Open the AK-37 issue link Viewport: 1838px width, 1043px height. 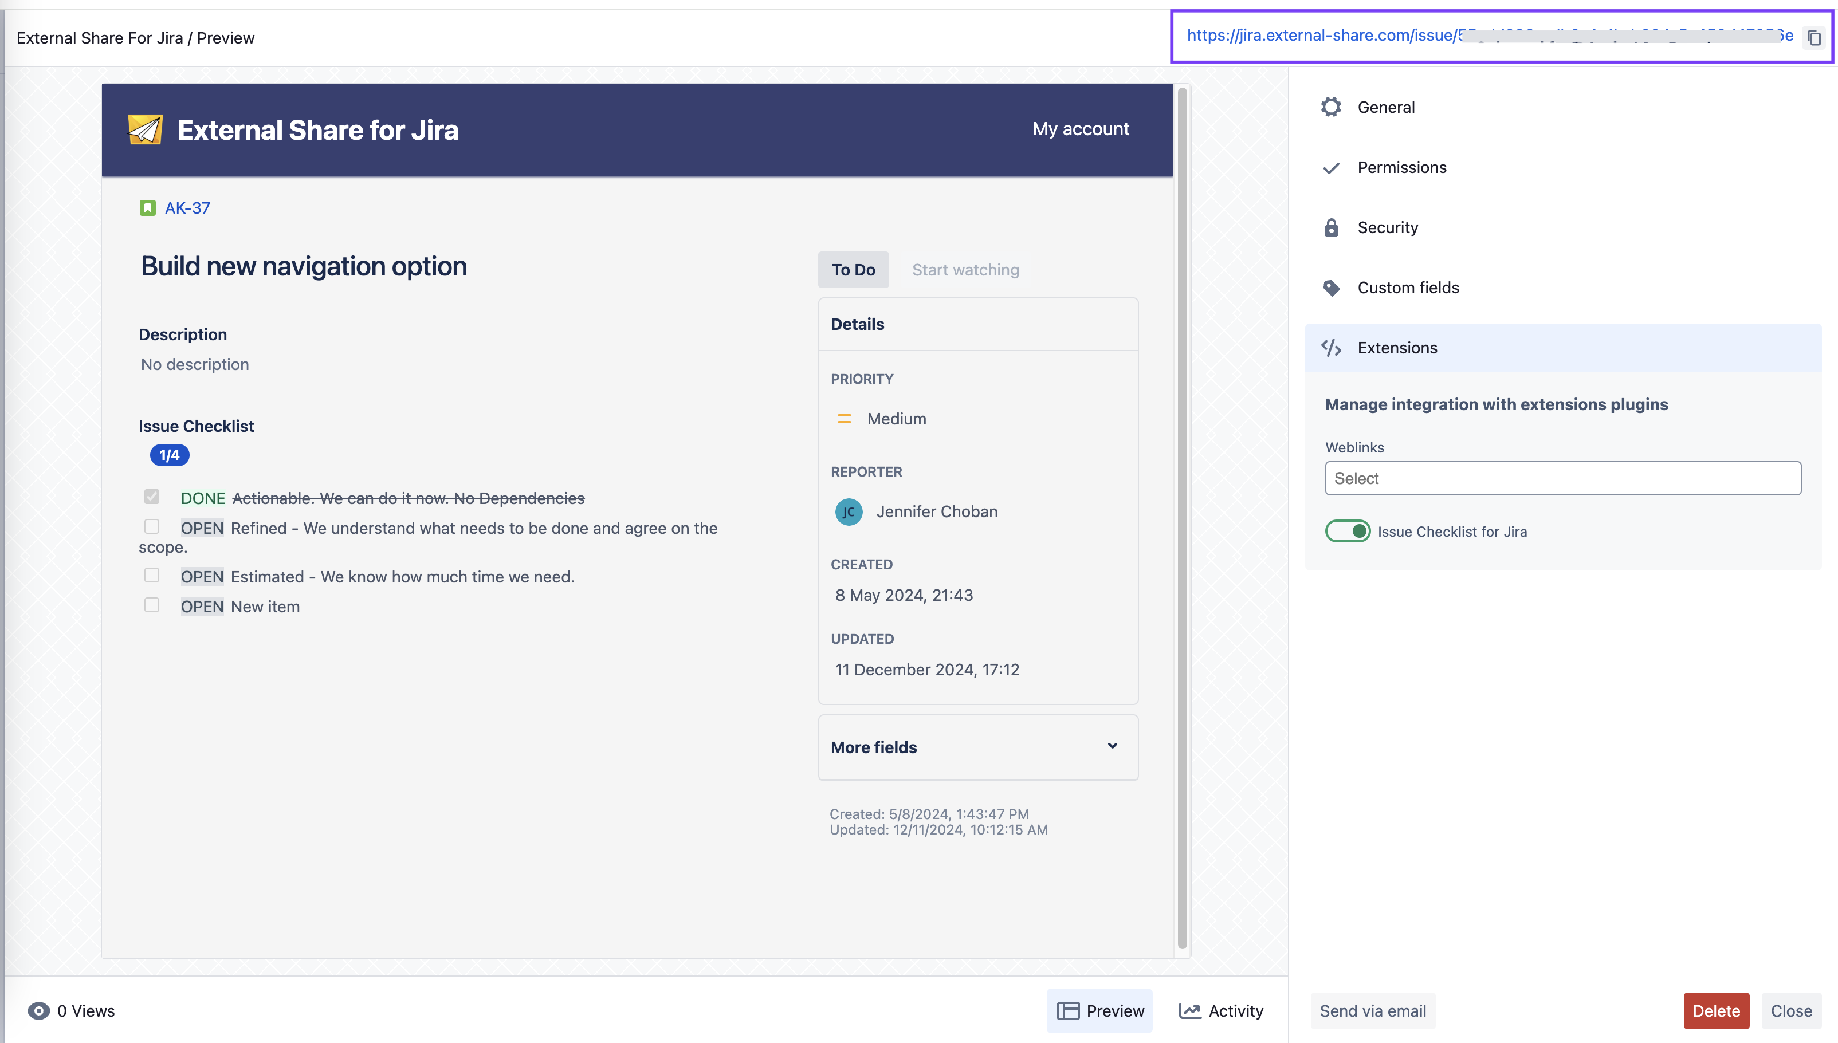point(187,208)
